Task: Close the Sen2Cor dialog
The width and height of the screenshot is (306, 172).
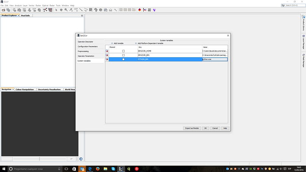Action: (228, 35)
